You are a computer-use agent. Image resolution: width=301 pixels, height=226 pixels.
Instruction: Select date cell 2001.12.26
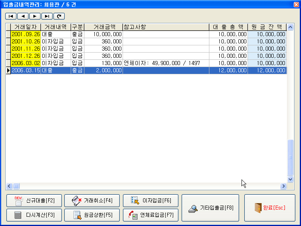point(26,56)
